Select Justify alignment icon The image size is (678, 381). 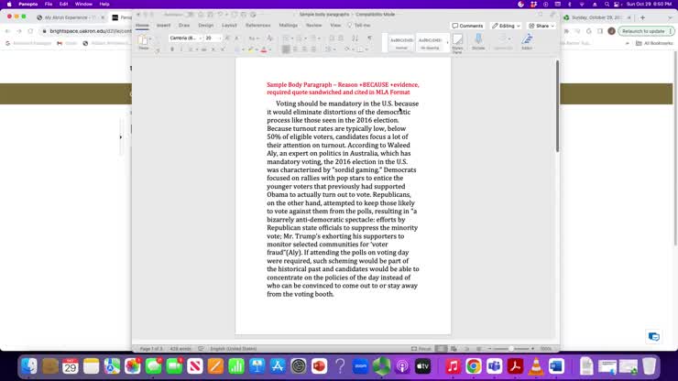point(313,49)
